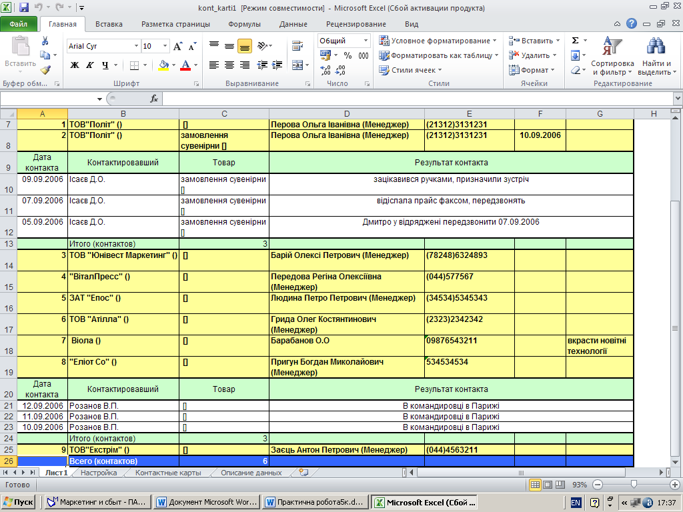Click the insert function fx icon
The height and width of the screenshot is (512, 683).
click(x=154, y=99)
